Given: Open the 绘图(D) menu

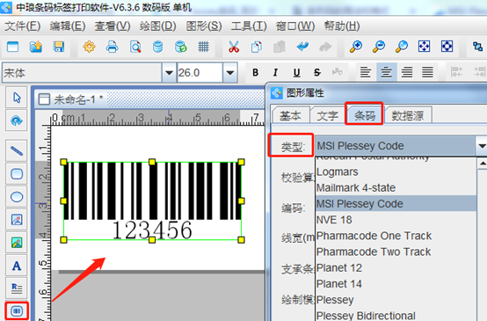Looking at the screenshot, I should coord(157,26).
